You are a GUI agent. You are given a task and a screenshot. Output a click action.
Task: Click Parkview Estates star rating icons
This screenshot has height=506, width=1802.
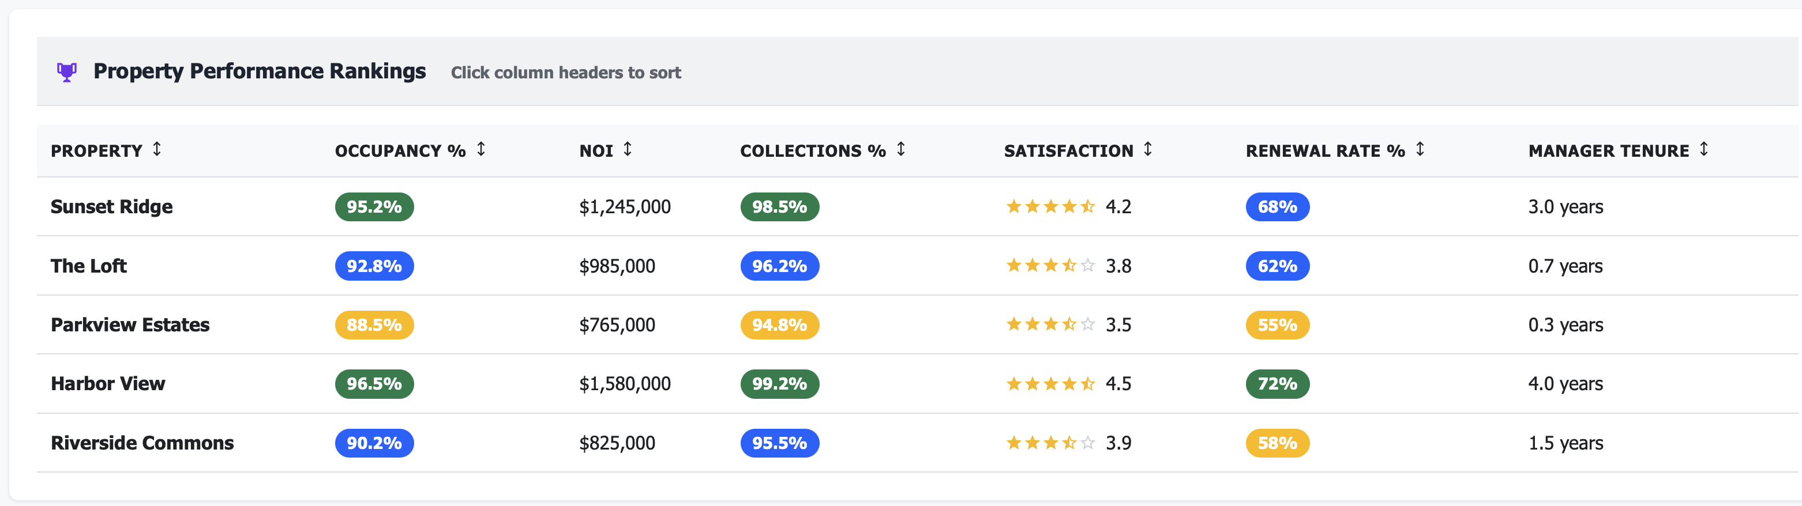(1051, 324)
